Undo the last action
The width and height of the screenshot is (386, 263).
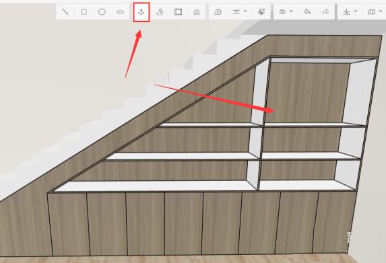(307, 11)
